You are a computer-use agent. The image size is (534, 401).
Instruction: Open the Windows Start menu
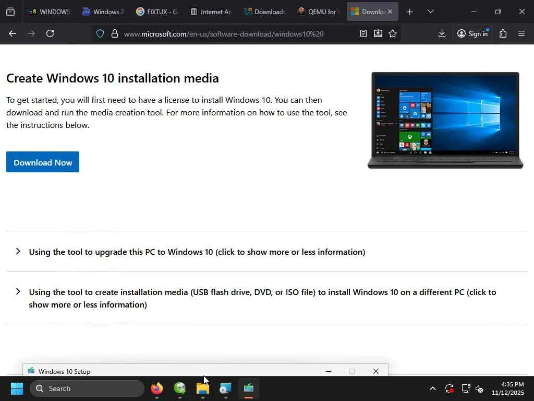click(17, 388)
